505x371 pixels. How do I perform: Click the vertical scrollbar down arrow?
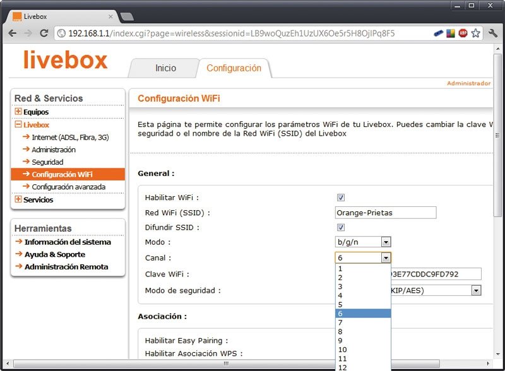click(497, 354)
